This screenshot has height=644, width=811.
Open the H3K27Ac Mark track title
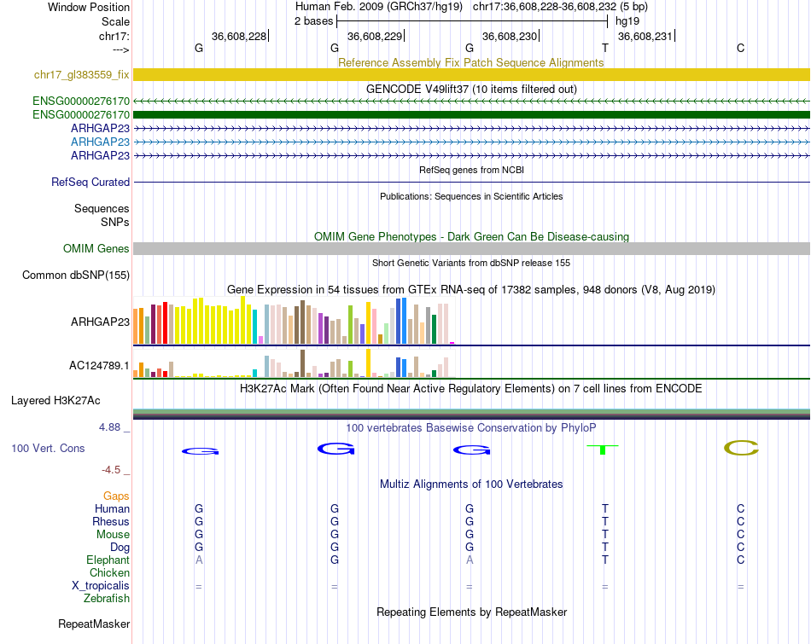pos(471,389)
